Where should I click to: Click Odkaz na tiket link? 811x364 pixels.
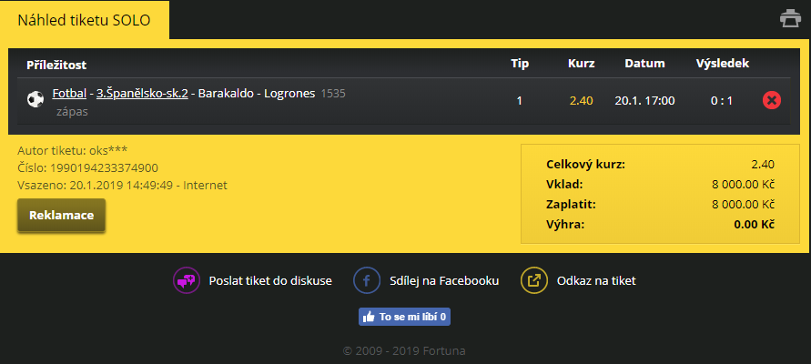coord(596,281)
